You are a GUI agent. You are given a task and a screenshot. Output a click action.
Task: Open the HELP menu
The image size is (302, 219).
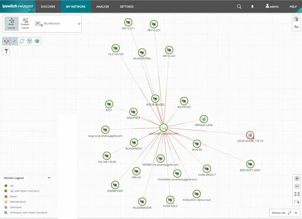(x=293, y=7)
